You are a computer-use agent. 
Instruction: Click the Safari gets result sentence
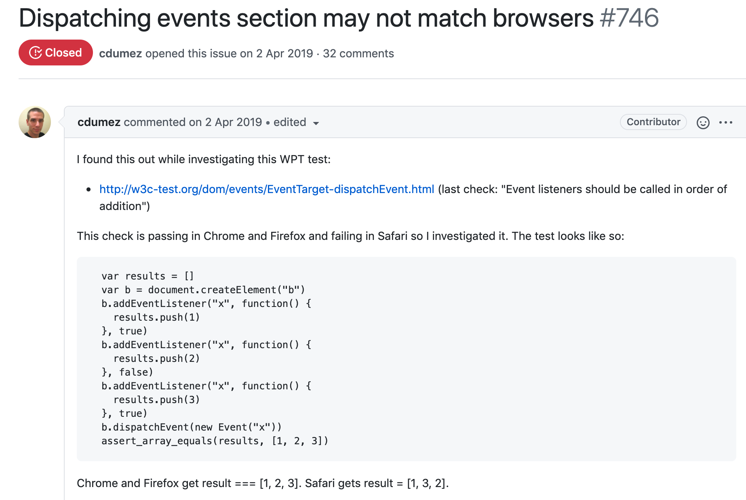point(377,483)
